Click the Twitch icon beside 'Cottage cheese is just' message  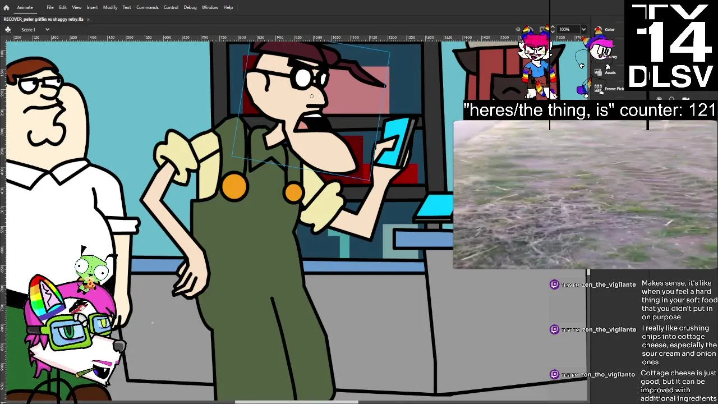[x=554, y=374]
